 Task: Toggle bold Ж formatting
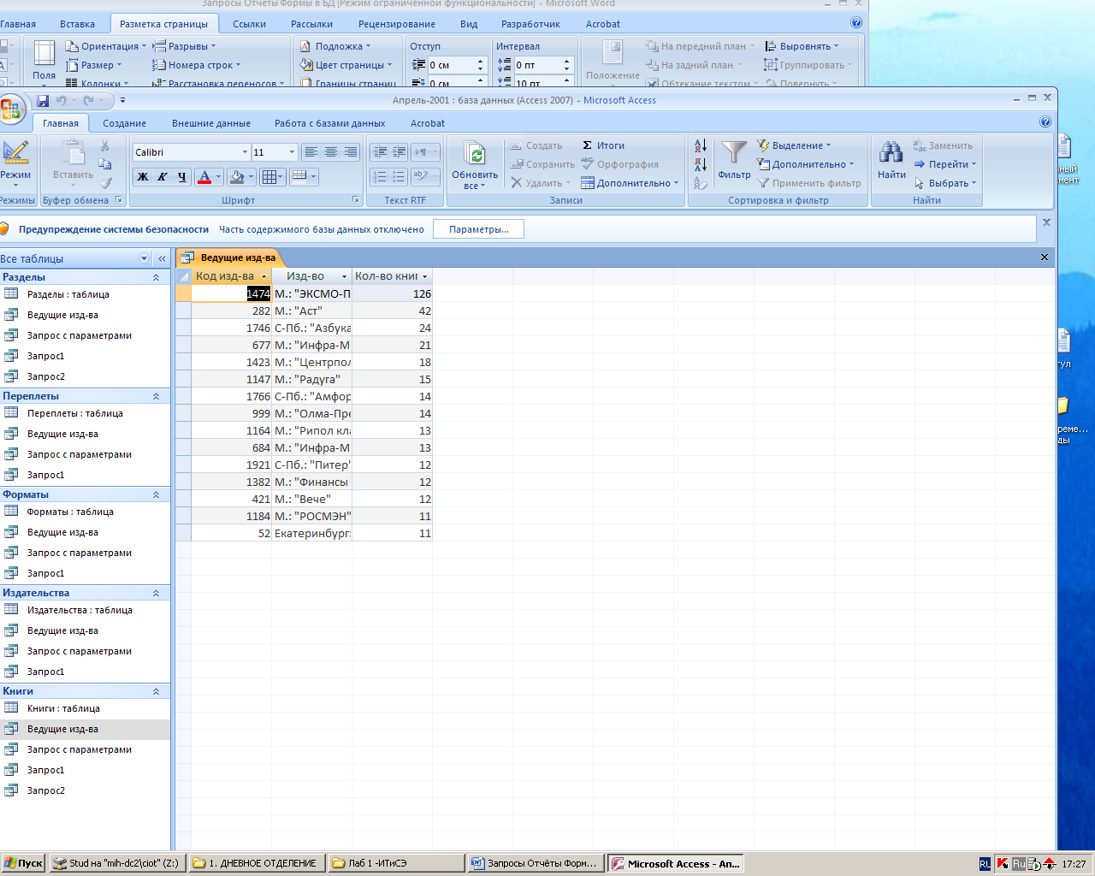(143, 177)
